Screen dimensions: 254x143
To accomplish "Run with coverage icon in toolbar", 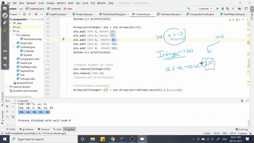I will [x=228, y=9].
